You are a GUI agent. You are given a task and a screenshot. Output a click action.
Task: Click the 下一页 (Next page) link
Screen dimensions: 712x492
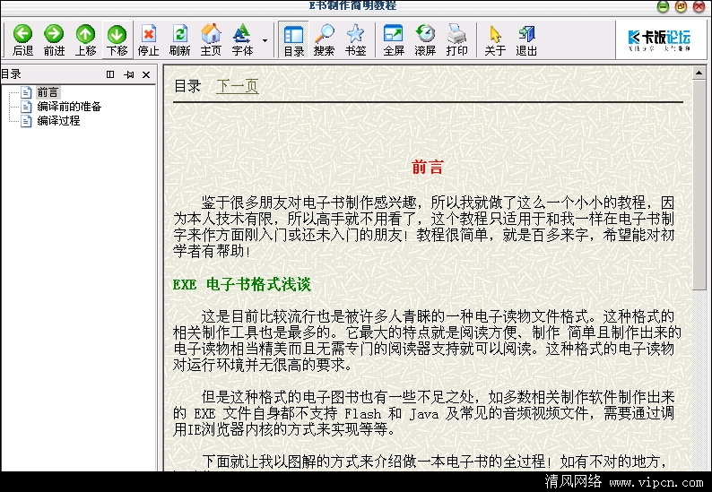point(237,86)
